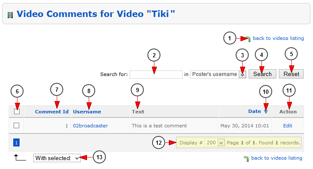Tick the select-all checkbox in the table header

pos(17,112)
